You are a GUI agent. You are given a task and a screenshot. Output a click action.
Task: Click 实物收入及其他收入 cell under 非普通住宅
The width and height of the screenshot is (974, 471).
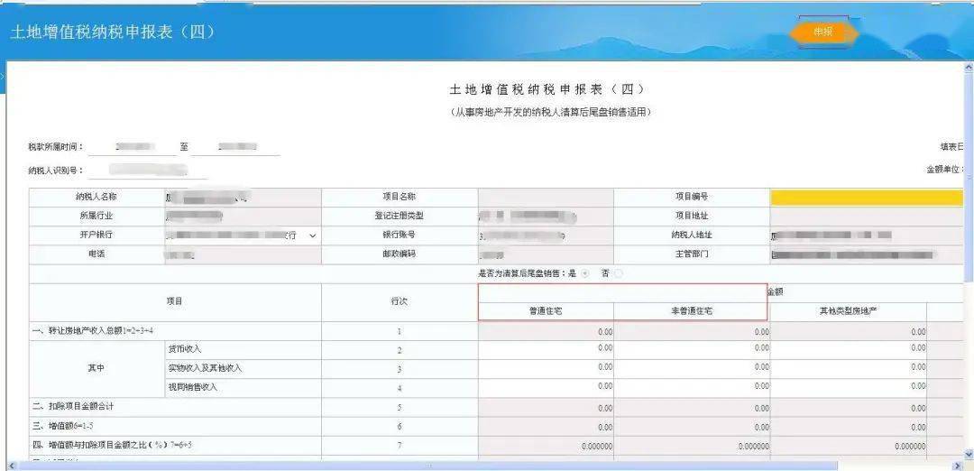[x=692, y=369]
